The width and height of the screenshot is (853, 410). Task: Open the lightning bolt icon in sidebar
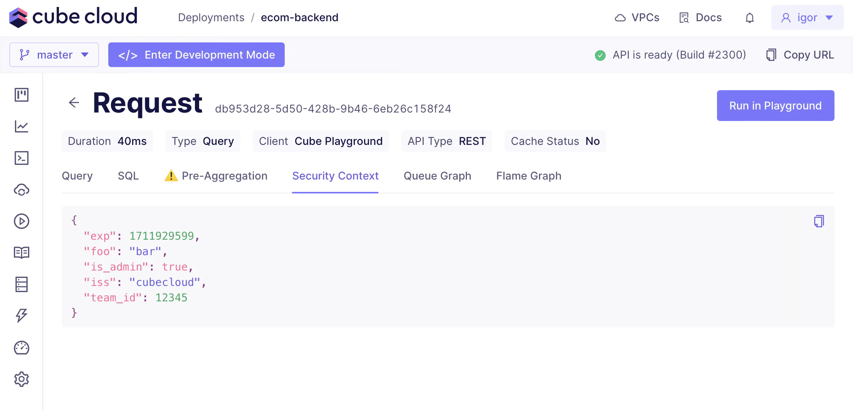[22, 316]
